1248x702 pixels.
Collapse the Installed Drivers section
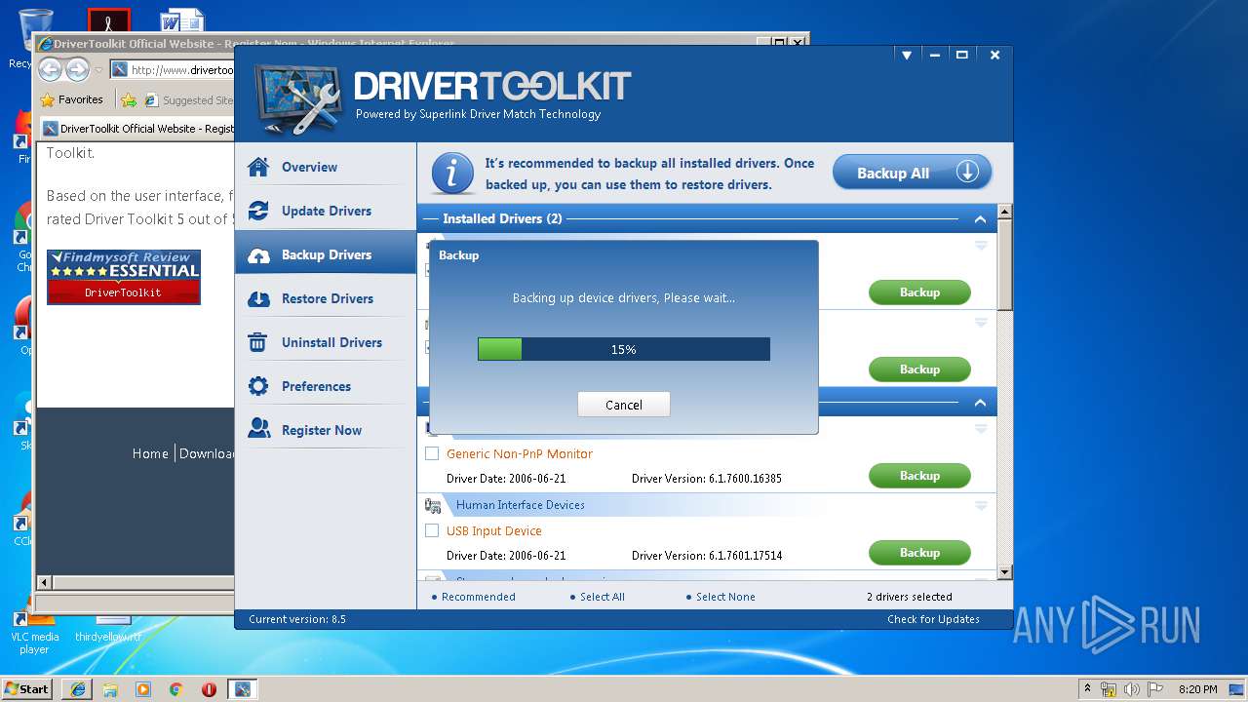click(x=980, y=219)
